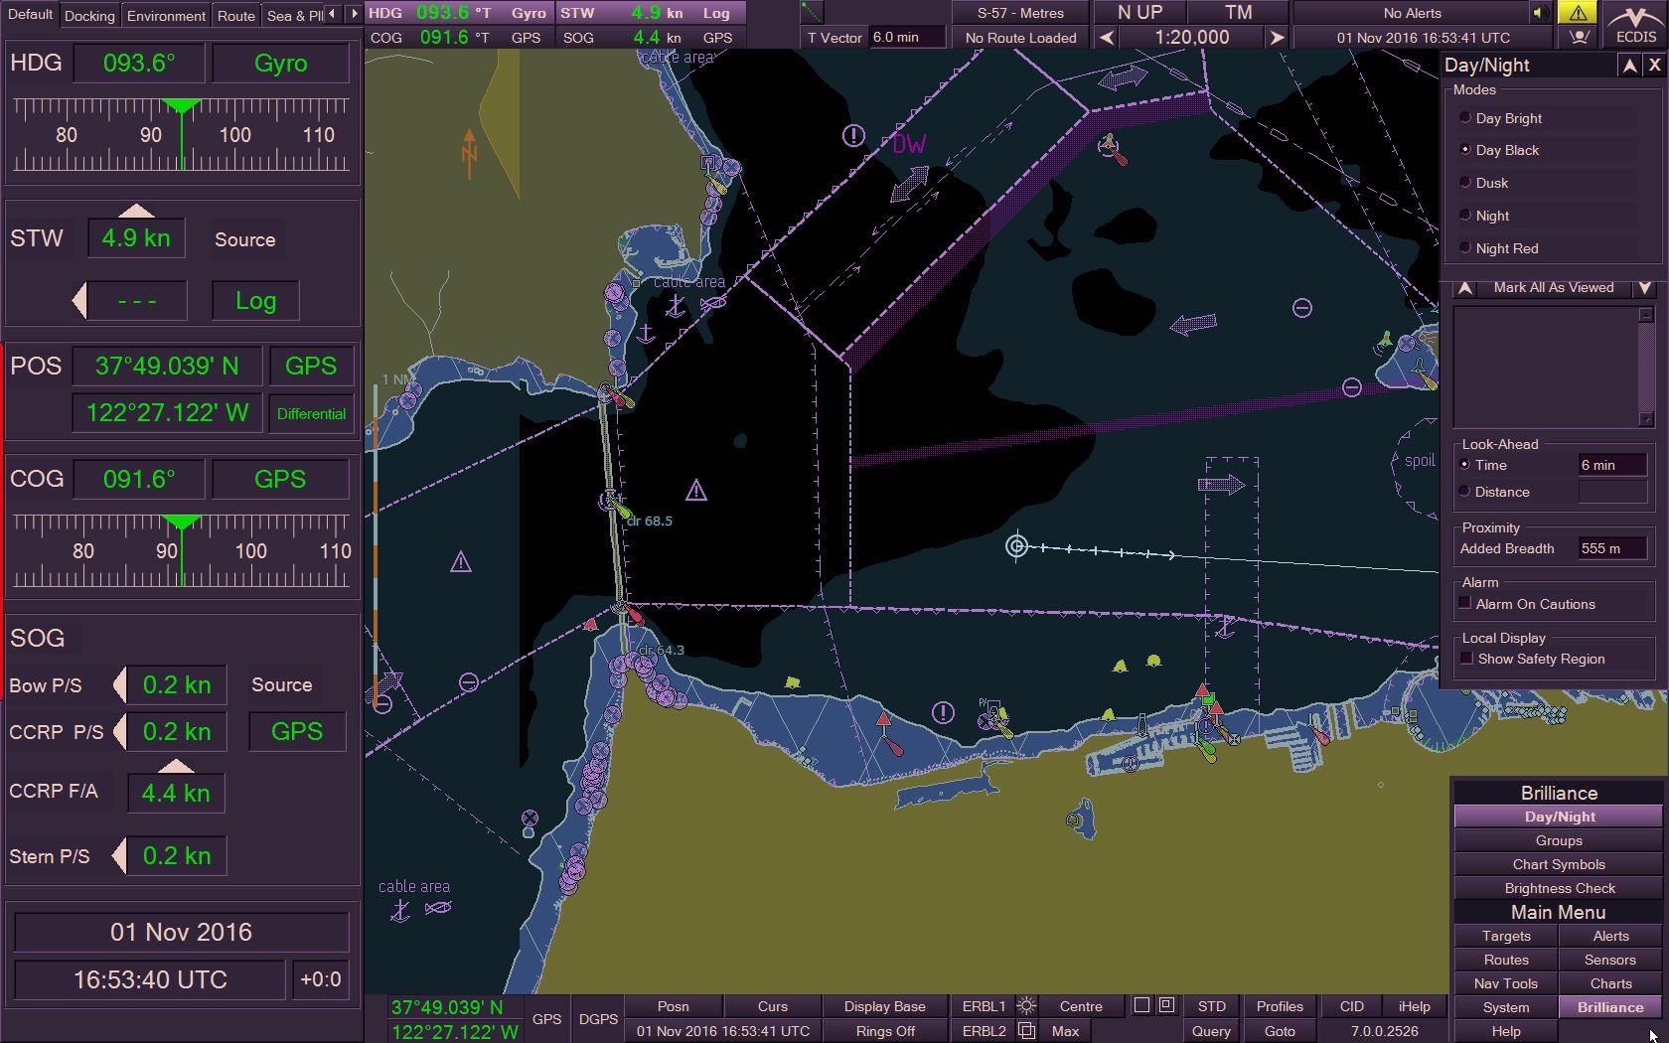Screen dimensions: 1669x1043
Task: Enable Alarm On Cautions
Action: click(x=1465, y=602)
